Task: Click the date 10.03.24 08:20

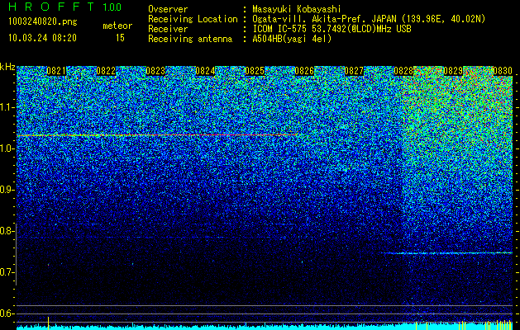Action: click(x=42, y=38)
